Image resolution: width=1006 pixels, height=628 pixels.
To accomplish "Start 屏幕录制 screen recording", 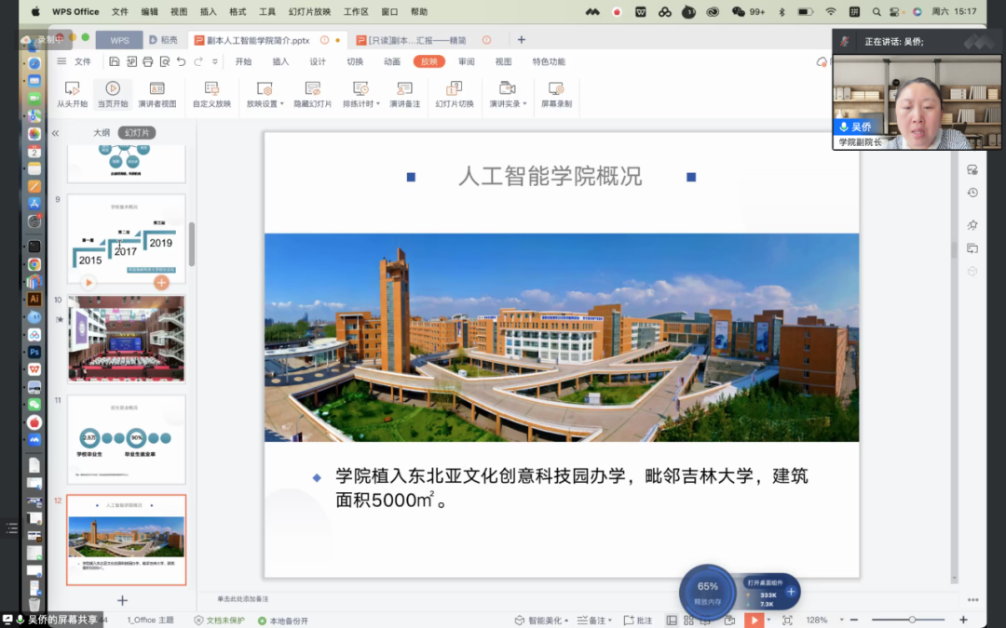I will 556,88.
